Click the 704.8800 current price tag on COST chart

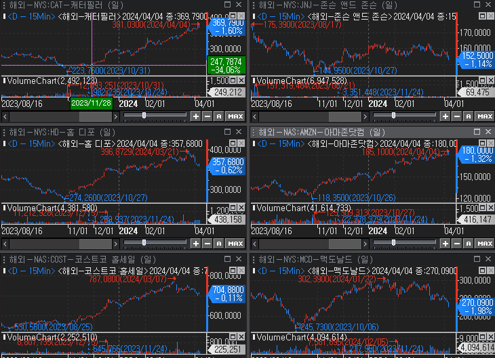click(227, 294)
